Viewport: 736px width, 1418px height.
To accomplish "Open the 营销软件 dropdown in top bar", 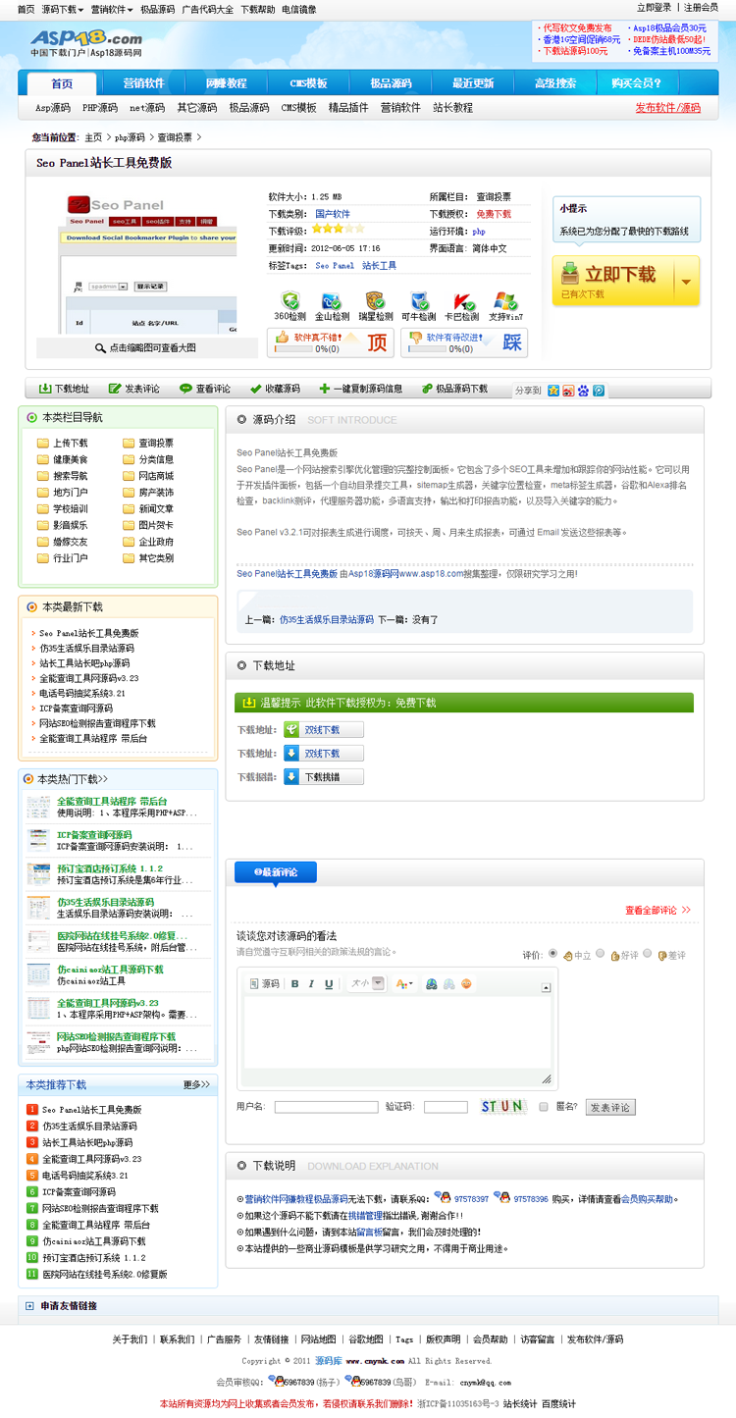I will point(112,9).
